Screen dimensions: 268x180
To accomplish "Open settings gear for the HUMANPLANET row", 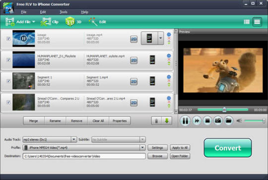I will click(x=169, y=56).
